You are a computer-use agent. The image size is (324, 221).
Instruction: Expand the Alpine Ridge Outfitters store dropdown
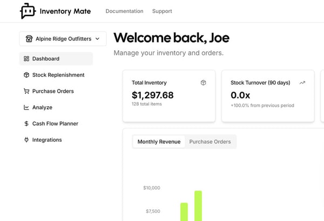click(x=63, y=39)
